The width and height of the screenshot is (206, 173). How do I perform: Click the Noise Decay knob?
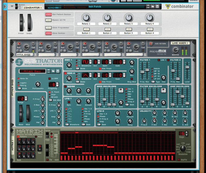coord(69,90)
